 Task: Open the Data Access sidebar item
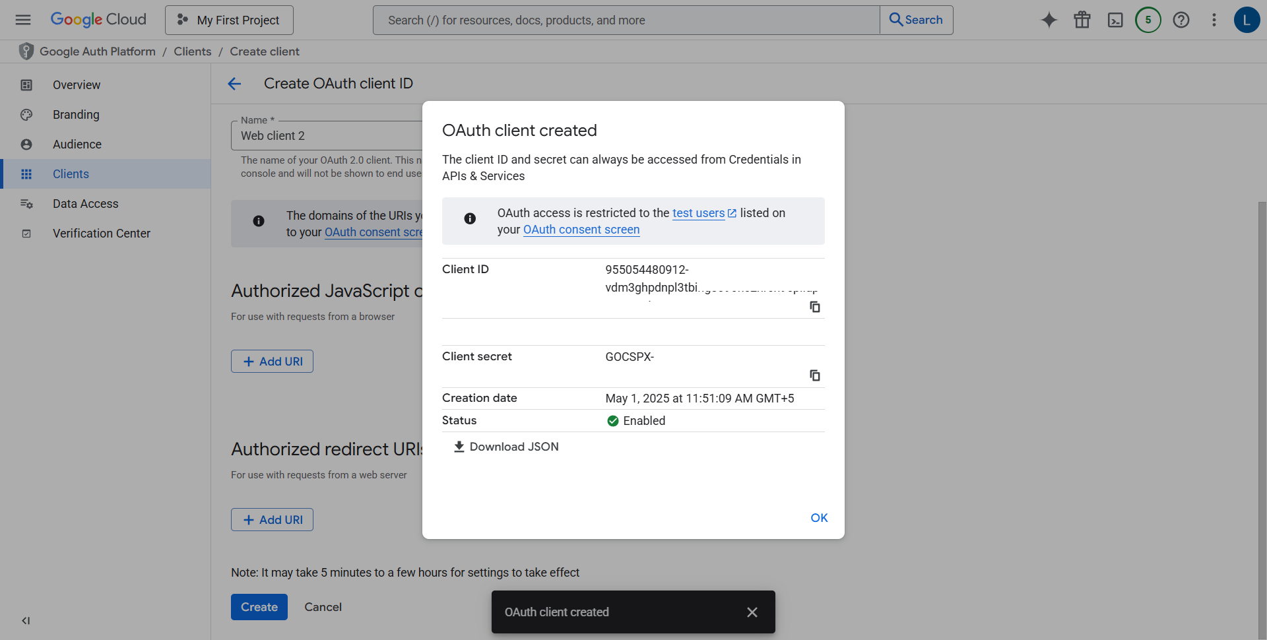click(106, 203)
